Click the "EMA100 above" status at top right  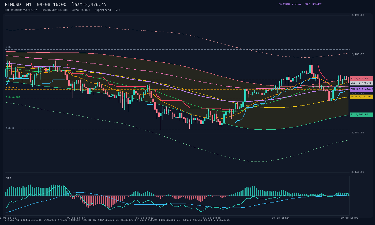tap(290, 4)
